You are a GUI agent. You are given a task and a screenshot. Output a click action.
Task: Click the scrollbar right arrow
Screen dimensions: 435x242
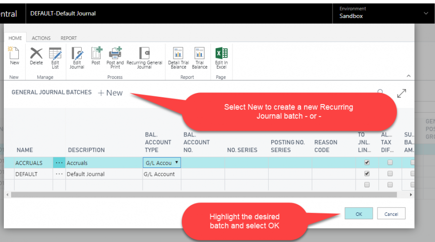411,195
